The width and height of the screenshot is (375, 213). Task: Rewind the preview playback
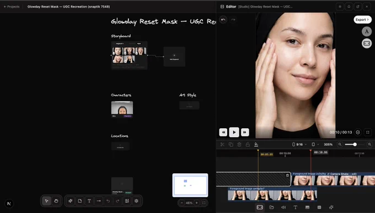point(223,132)
